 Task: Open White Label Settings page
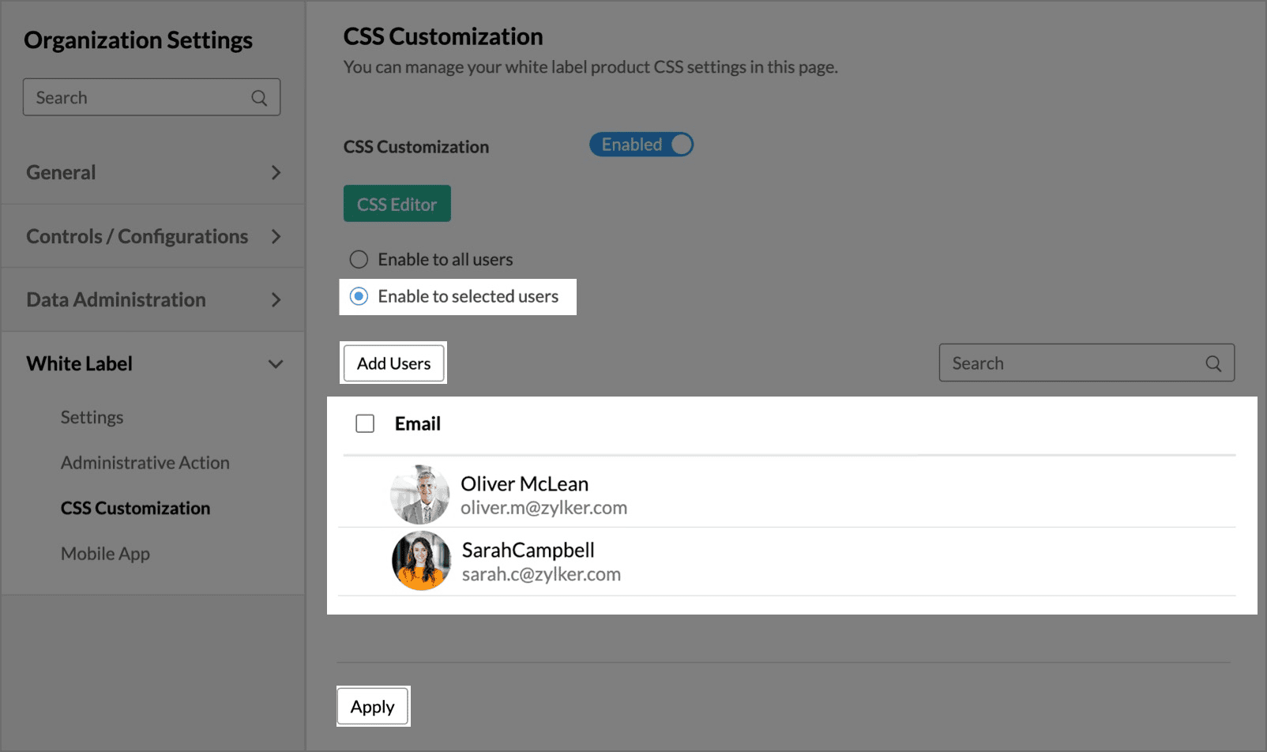[92, 417]
